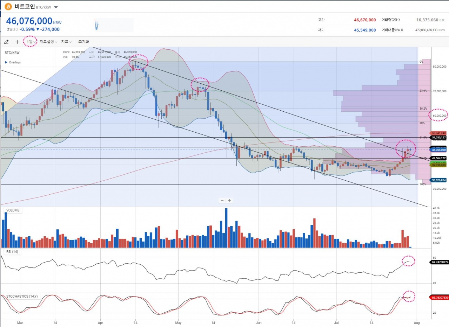This screenshot has width=449, height=327.
Task: Click the STOCHASTICS (14,Y) indicator label
Action: (x=22, y=296)
